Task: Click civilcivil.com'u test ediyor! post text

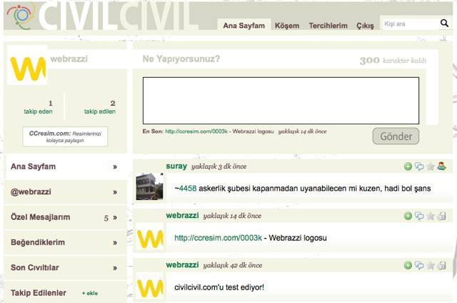Action: click(219, 287)
